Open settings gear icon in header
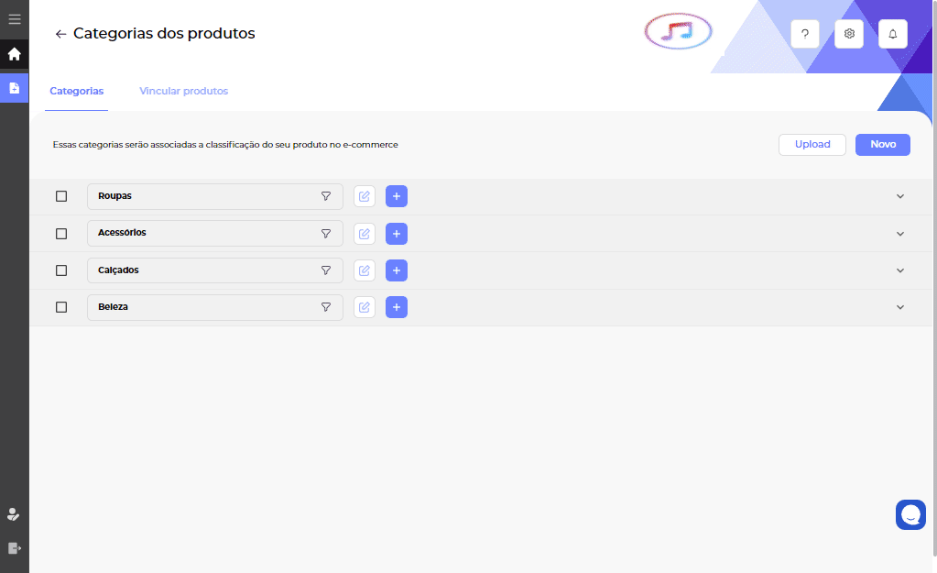 point(849,34)
